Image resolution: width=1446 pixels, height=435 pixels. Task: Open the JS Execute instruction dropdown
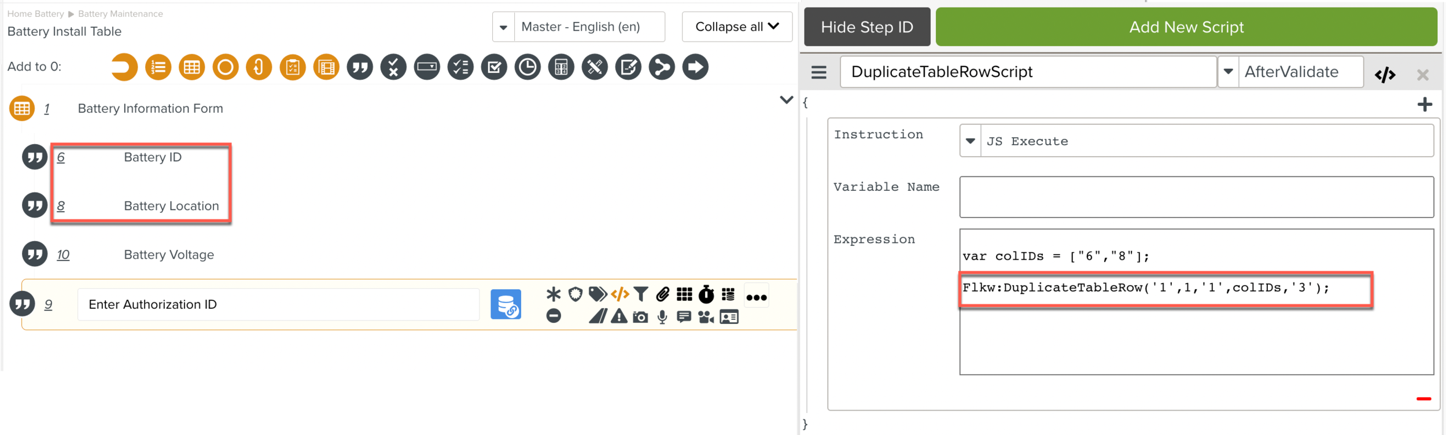pyautogui.click(x=971, y=141)
